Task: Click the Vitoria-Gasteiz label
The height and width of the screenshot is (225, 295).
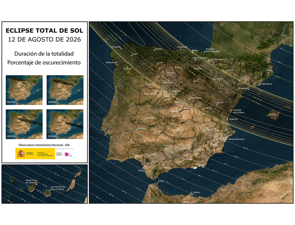Action: (x=200, y=58)
